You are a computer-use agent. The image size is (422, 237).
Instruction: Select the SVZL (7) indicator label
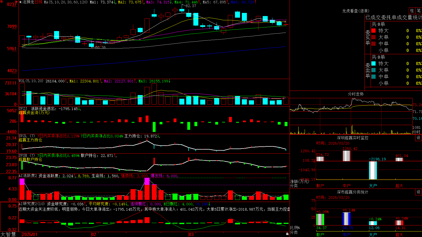(x=27, y=136)
